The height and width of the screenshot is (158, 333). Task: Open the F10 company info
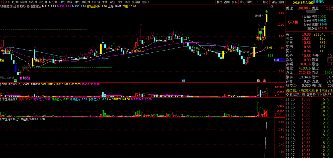[258, 2]
